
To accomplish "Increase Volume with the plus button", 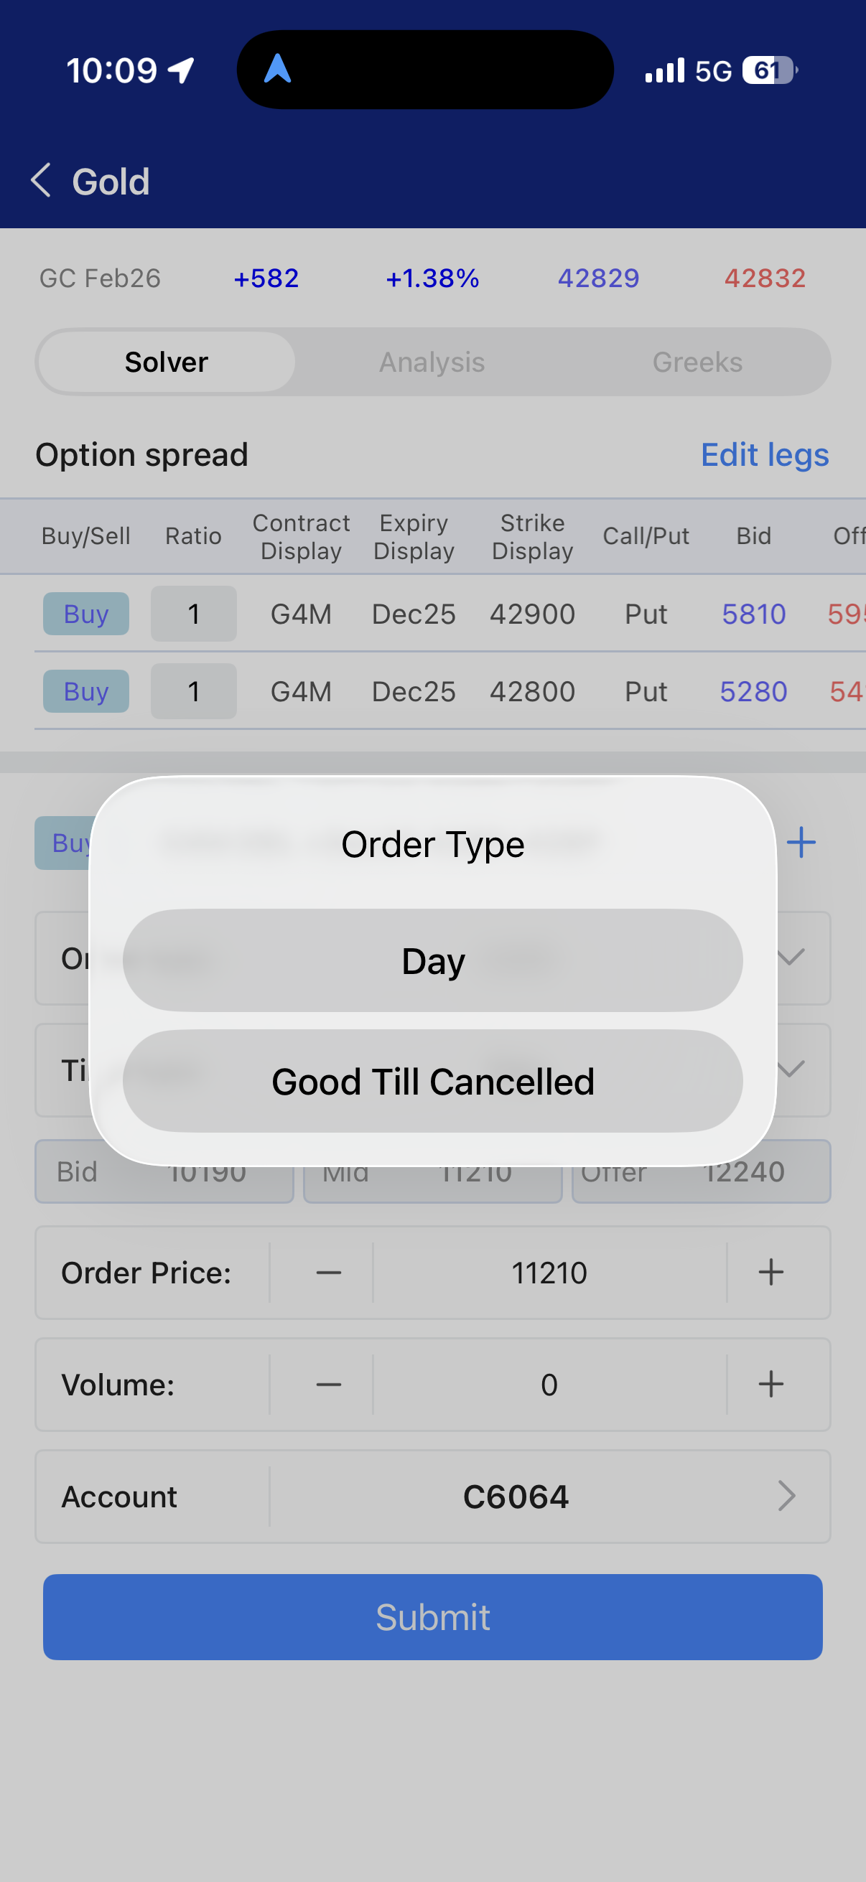I will pos(771,1385).
